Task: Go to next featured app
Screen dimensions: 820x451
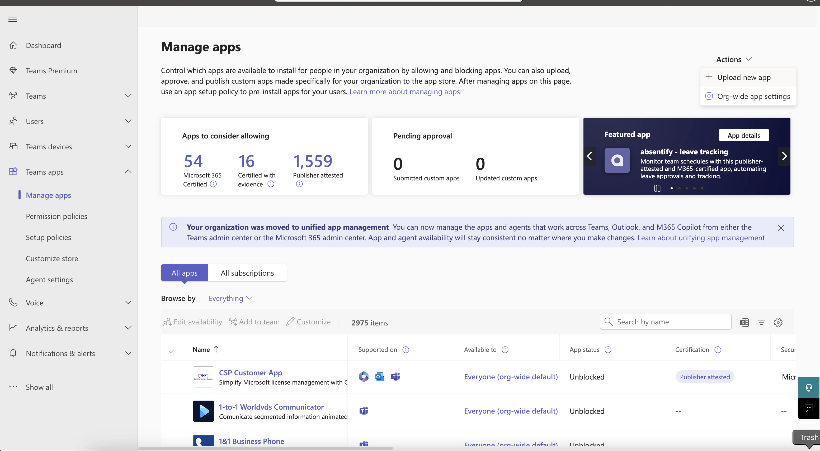Action: (x=784, y=156)
